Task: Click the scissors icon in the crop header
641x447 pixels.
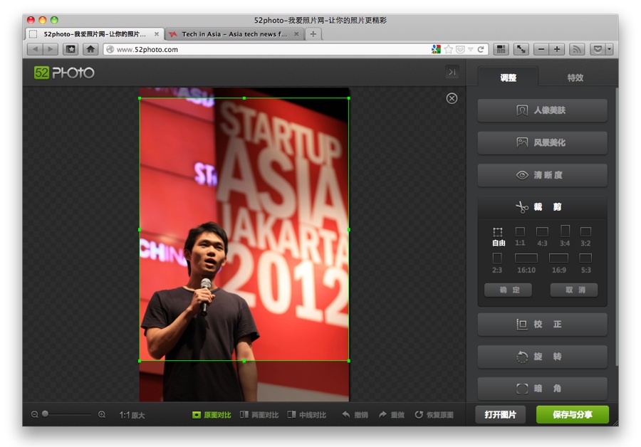Action: coord(521,207)
